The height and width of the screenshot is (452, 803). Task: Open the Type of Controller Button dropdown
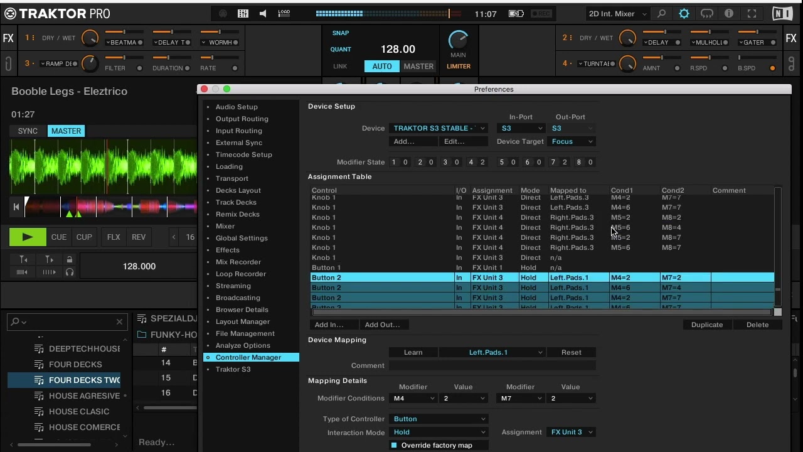point(439,419)
